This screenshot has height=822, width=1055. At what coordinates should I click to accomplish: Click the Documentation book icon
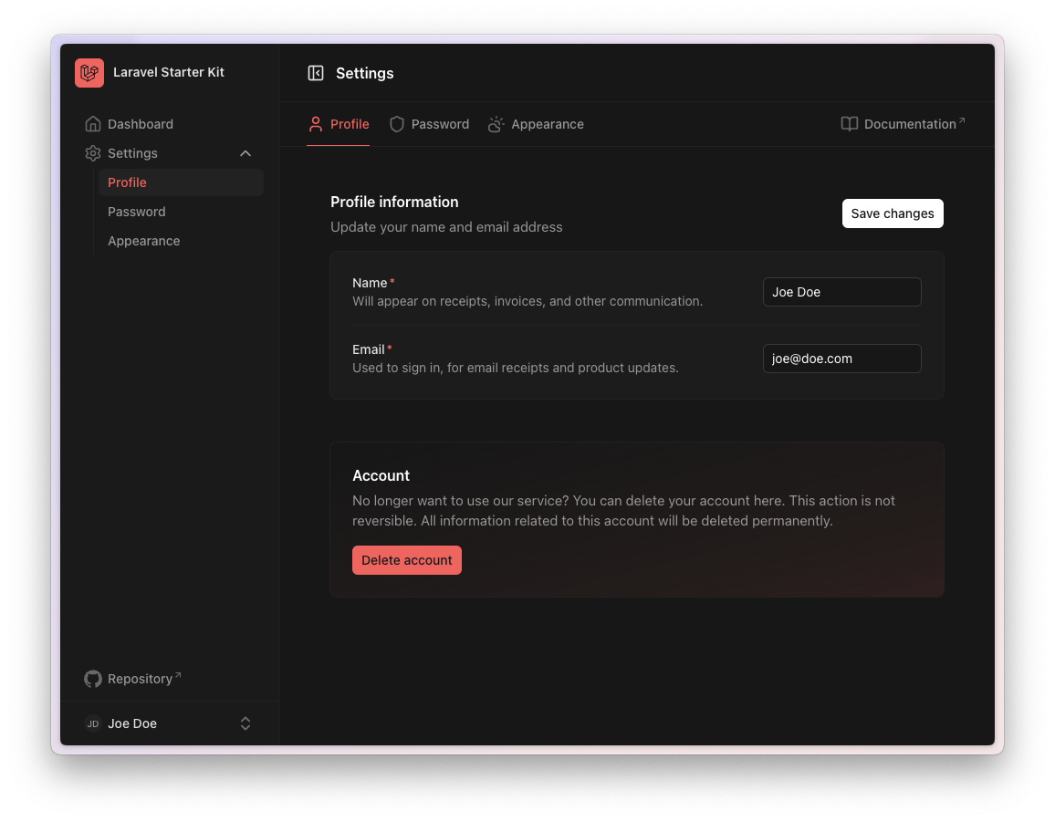(x=849, y=124)
